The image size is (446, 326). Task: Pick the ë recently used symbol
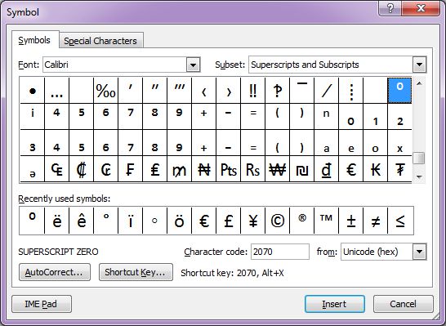click(x=56, y=221)
